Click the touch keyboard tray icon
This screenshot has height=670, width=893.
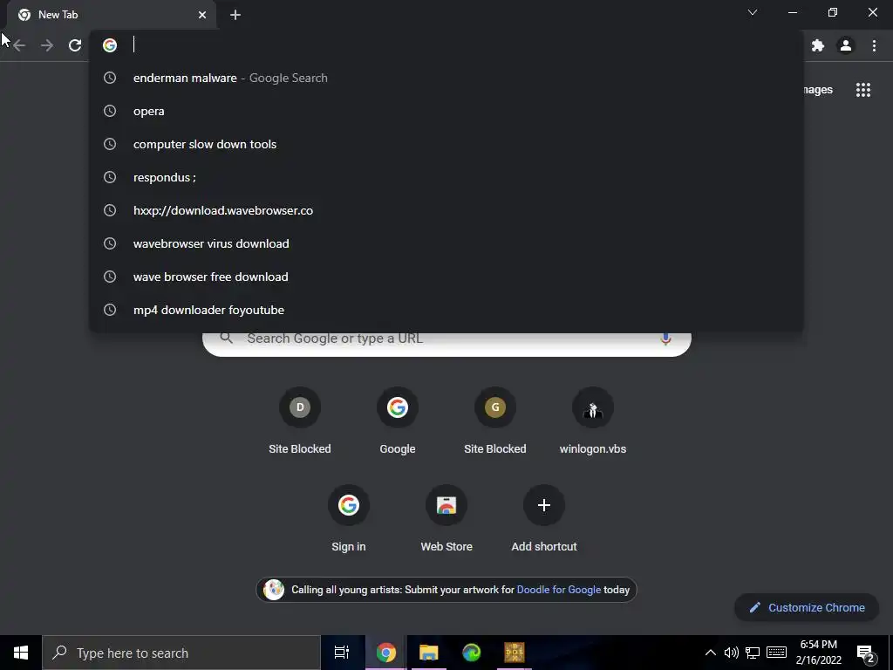pos(776,653)
